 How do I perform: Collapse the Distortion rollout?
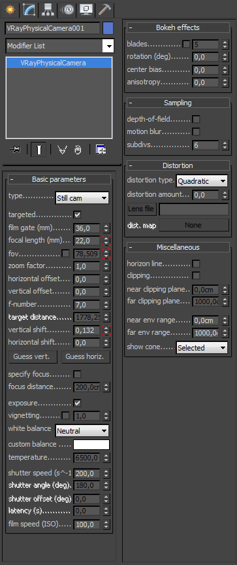pos(178,165)
